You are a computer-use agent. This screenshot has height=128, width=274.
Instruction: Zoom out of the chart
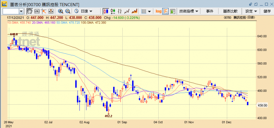point(67,11)
